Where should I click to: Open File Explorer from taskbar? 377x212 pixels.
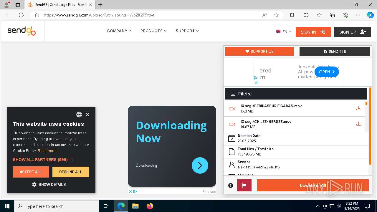pyautogui.click(x=135, y=206)
